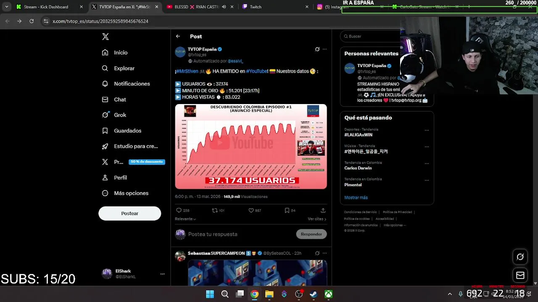This screenshot has height=302, width=538.
Task: Open Estudio para creadores
Action: pyautogui.click(x=130, y=146)
